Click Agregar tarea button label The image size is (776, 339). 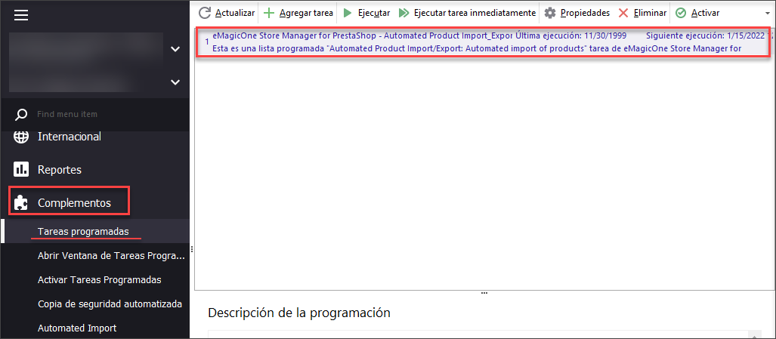306,13
